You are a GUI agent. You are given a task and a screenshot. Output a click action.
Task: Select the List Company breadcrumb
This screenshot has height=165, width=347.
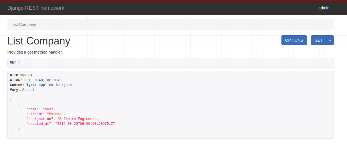click(24, 25)
